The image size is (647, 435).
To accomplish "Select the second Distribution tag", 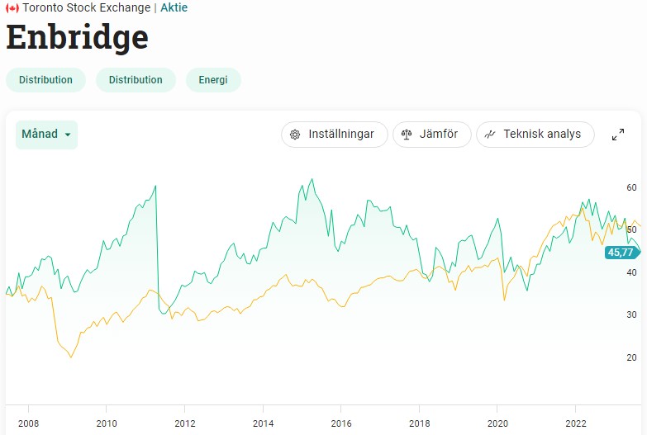I will click(x=136, y=80).
